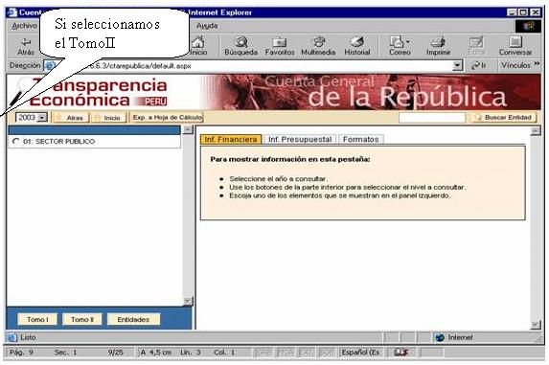Click the 'Pág. 9' status bar entry

[21, 352]
